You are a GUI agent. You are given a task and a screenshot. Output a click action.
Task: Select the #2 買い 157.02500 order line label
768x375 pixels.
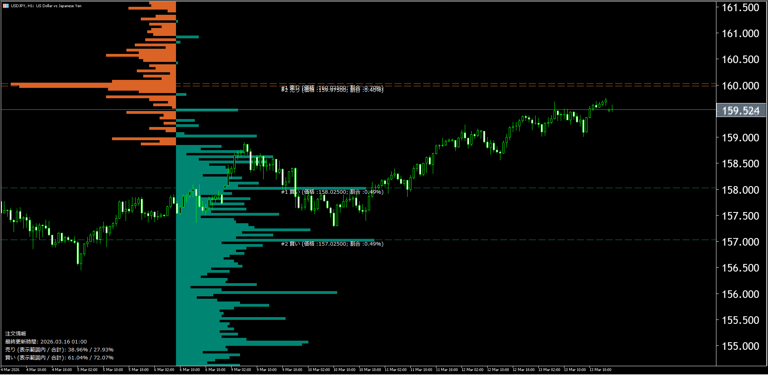(332, 244)
